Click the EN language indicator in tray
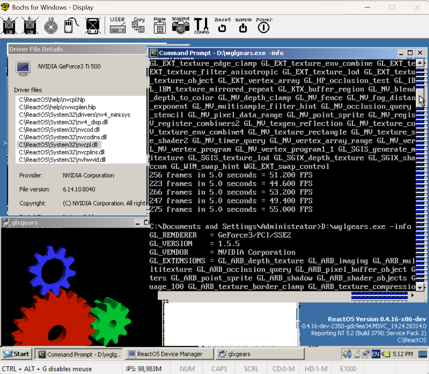429x374 pixels. (x=375, y=354)
